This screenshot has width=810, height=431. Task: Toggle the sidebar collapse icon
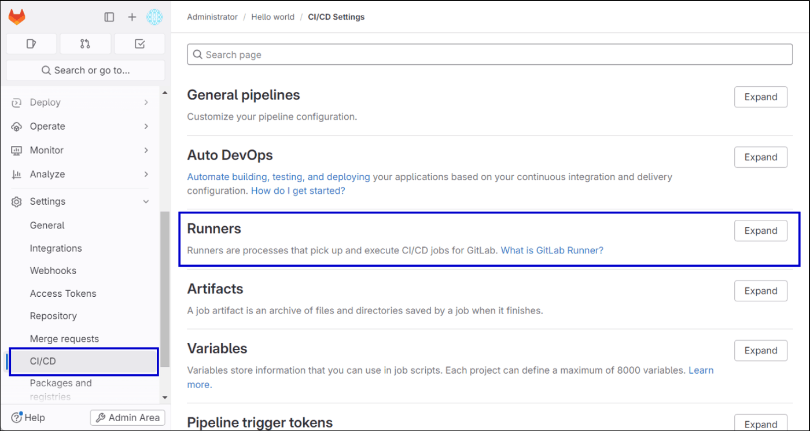pyautogui.click(x=109, y=17)
